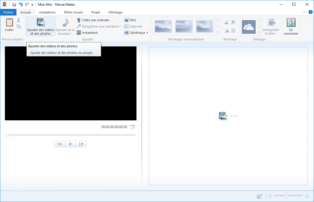
Task: Expand Montages automatiques gallery more arrow
Action: click(217, 32)
